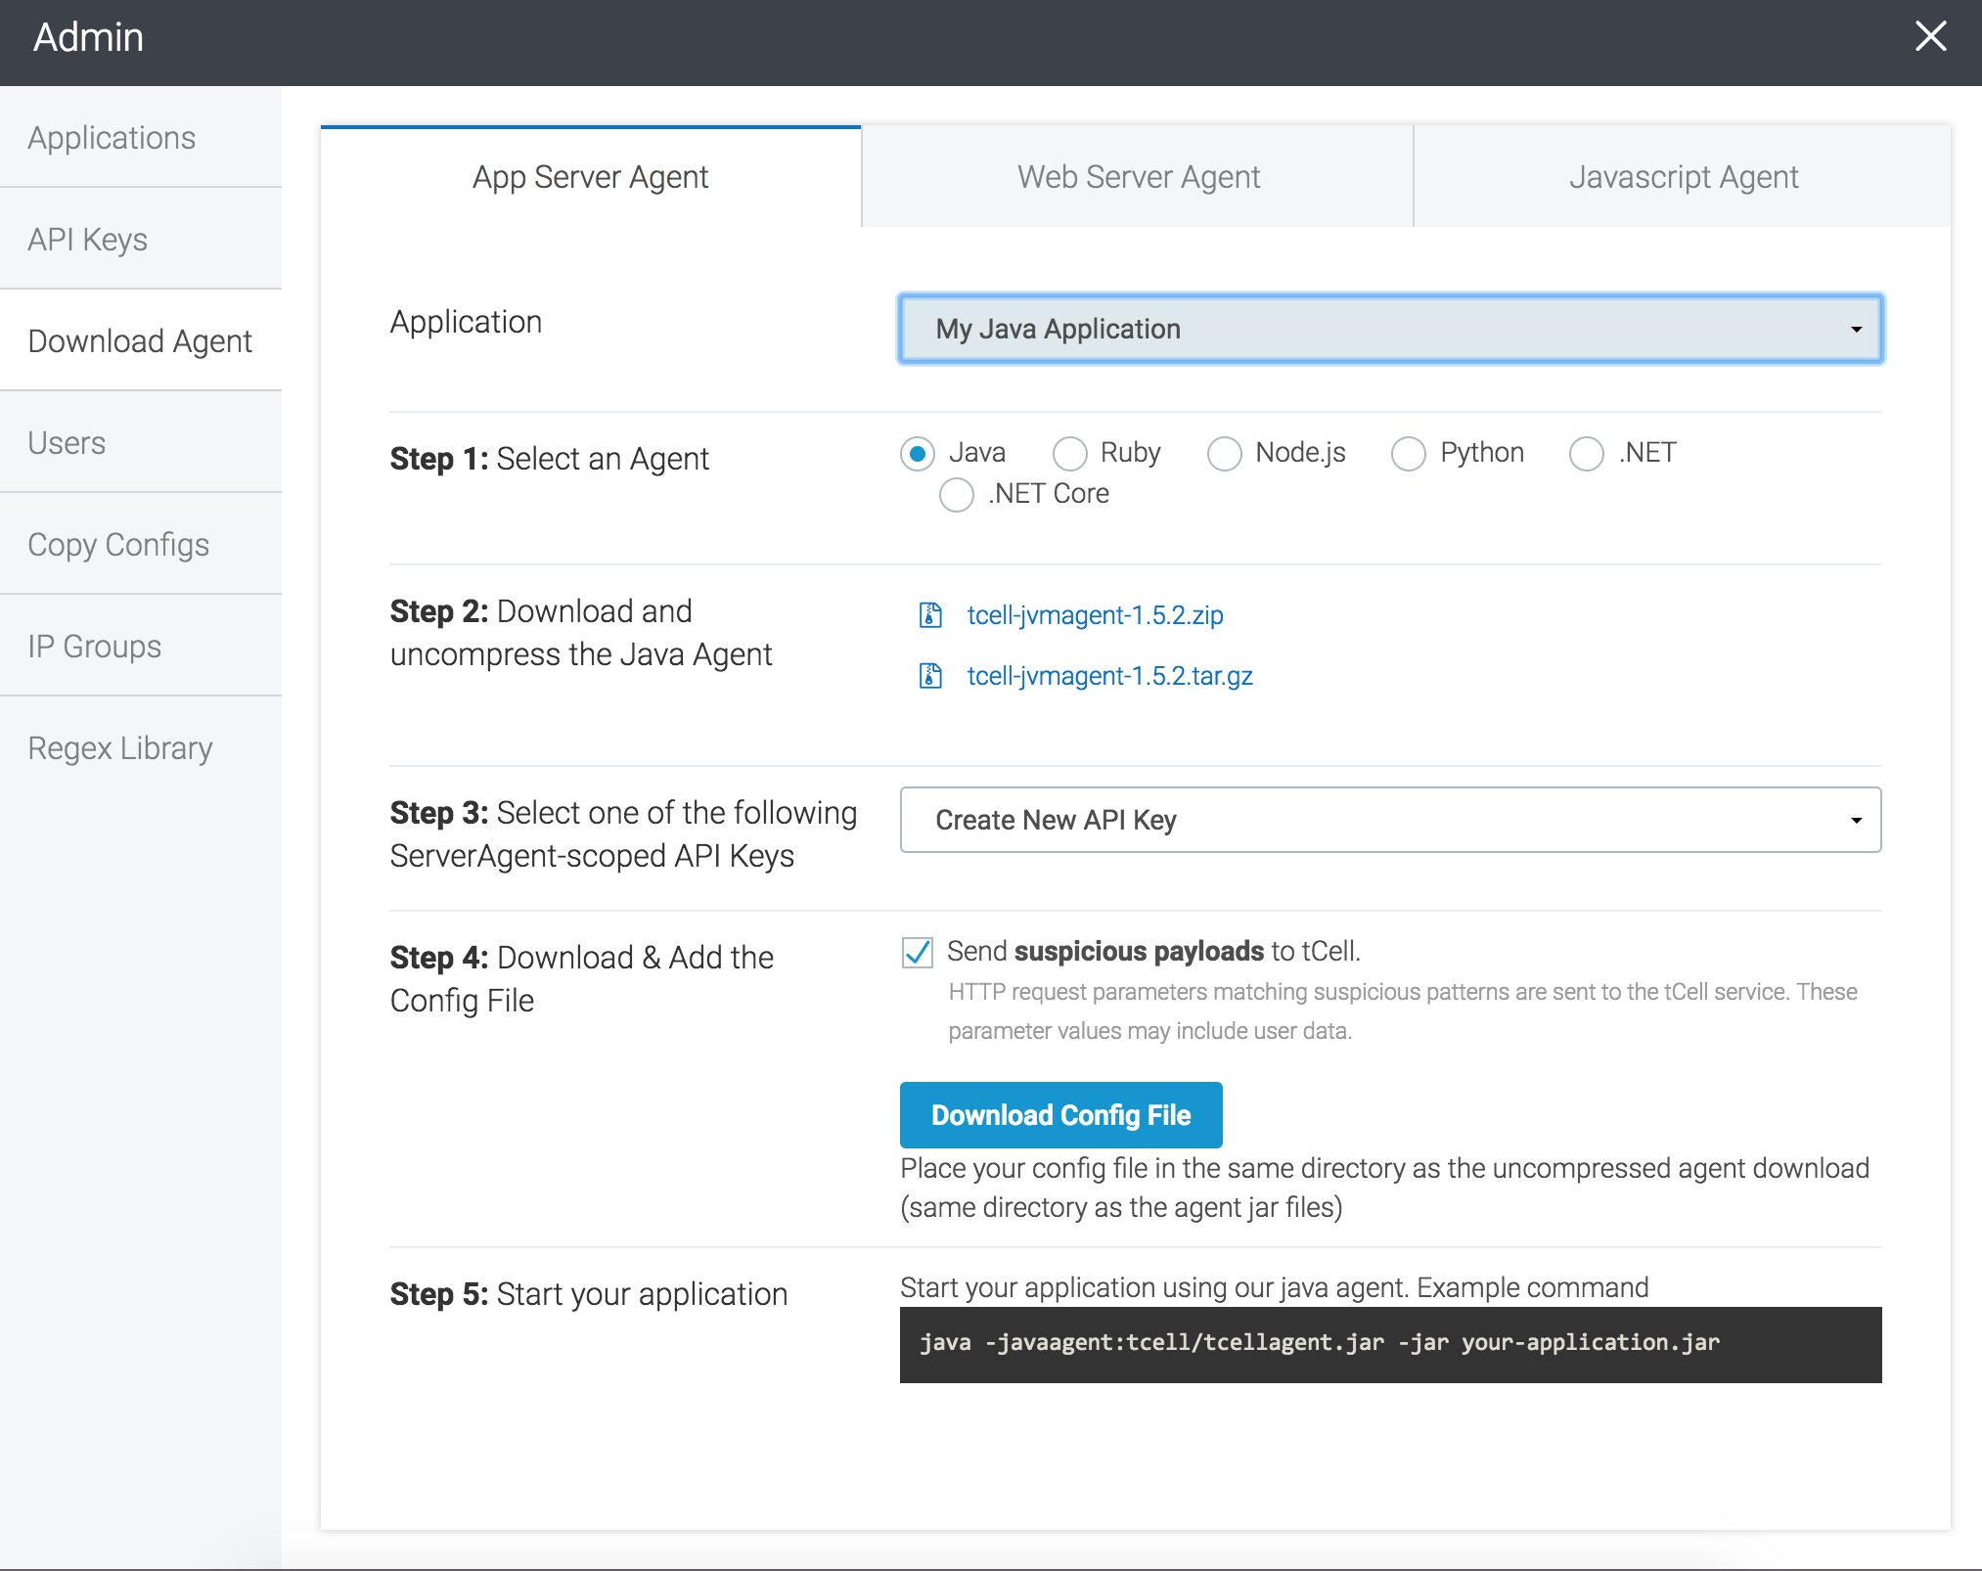The width and height of the screenshot is (1982, 1571).
Task: Pick the .NET Core agent option
Action: click(956, 495)
